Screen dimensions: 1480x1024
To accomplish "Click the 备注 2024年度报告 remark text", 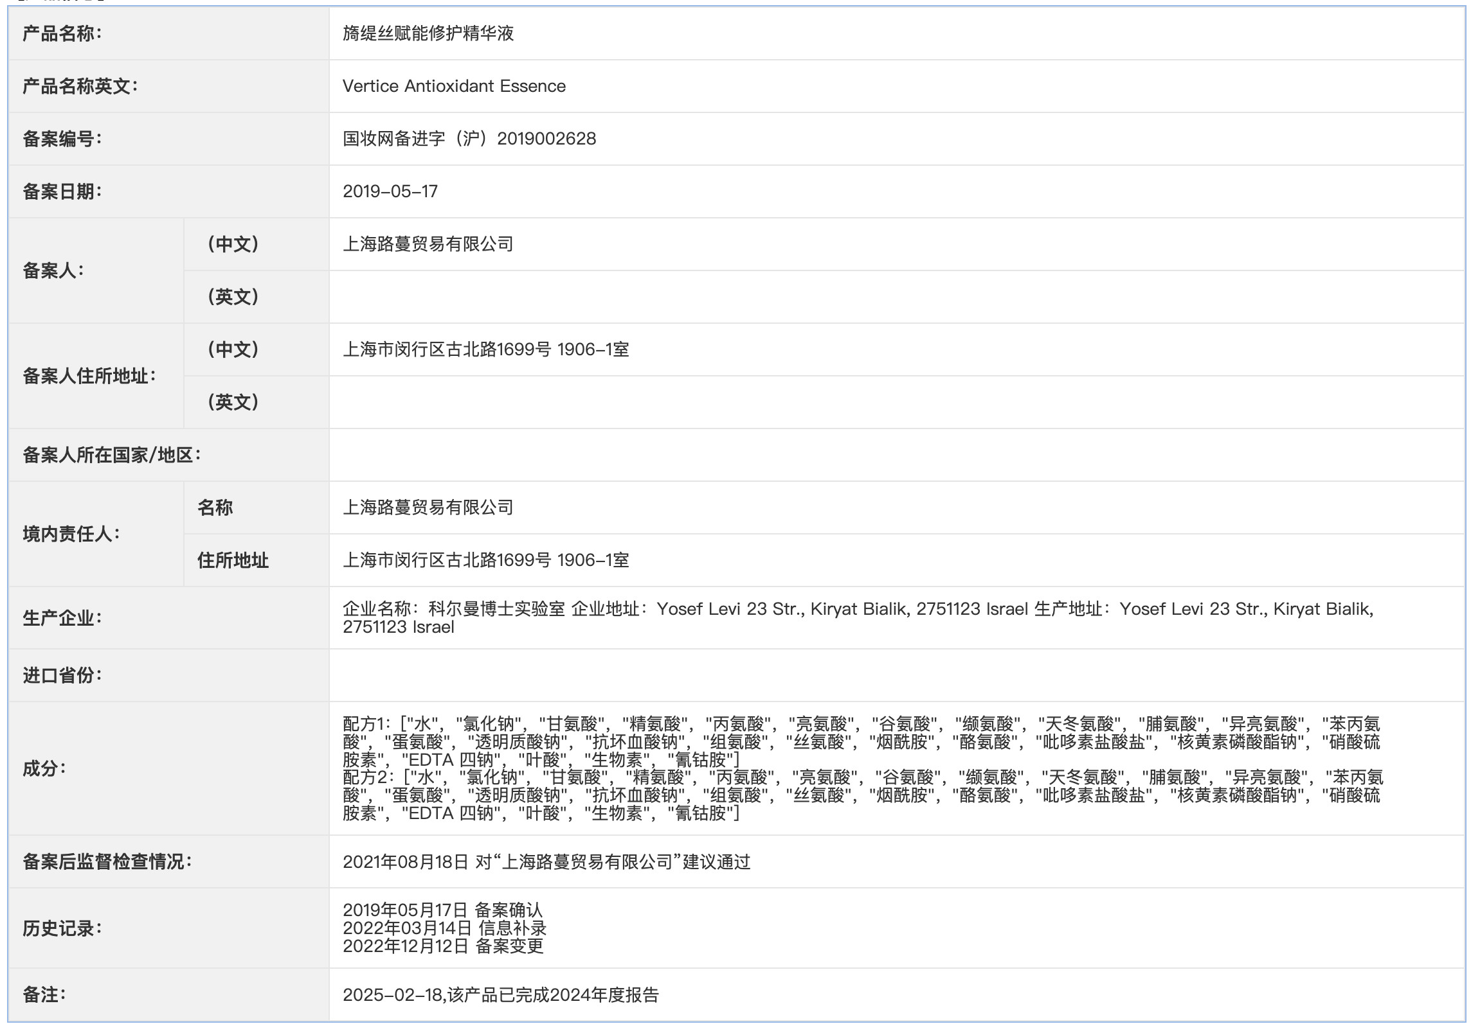I will (500, 995).
